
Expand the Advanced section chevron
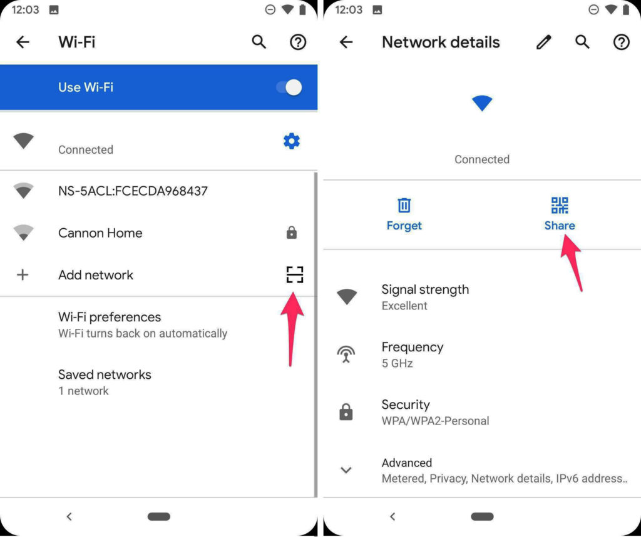pyautogui.click(x=346, y=470)
